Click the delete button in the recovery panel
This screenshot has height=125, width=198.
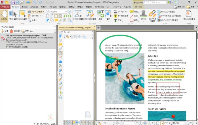click(15, 31)
